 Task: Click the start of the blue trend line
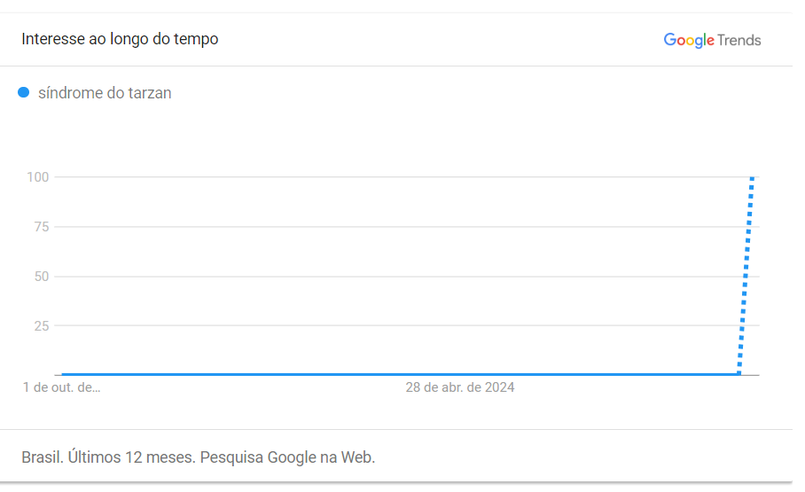63,374
